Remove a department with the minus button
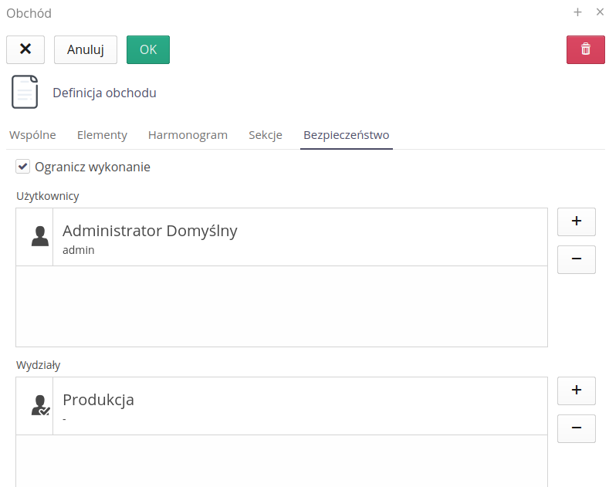Screen dimensions: 609x487 (576, 428)
